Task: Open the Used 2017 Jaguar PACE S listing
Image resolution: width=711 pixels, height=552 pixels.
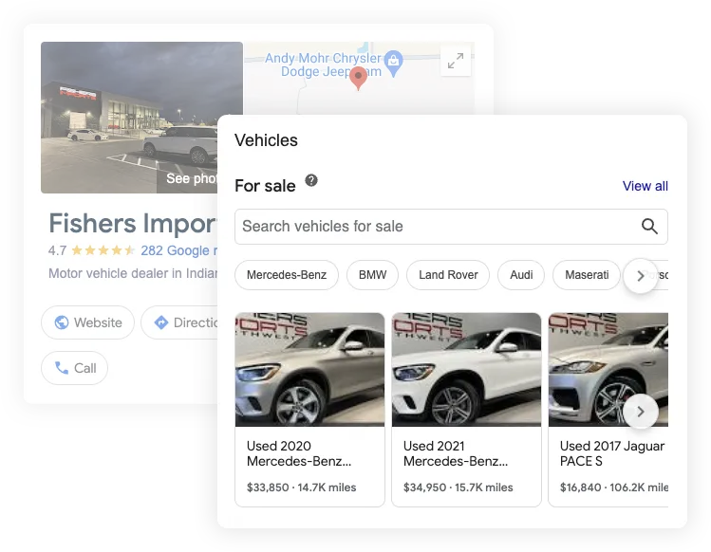Action: 608,410
